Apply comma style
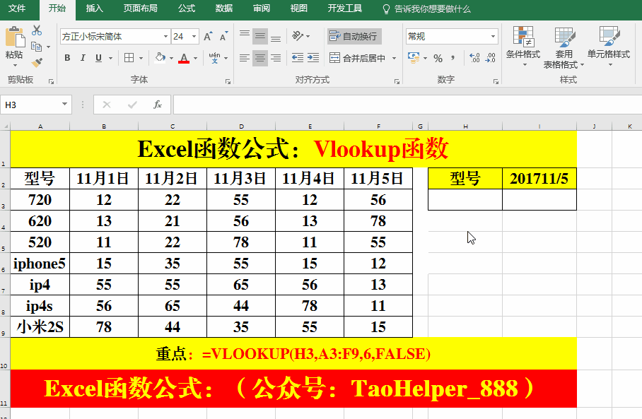 pos(453,58)
